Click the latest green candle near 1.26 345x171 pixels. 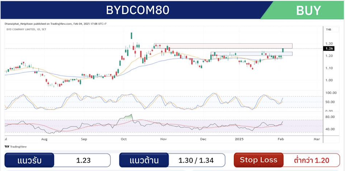click(x=283, y=50)
